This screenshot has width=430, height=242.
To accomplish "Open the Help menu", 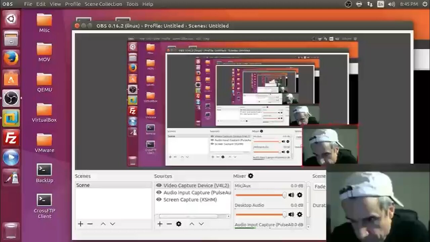I will (148, 4).
